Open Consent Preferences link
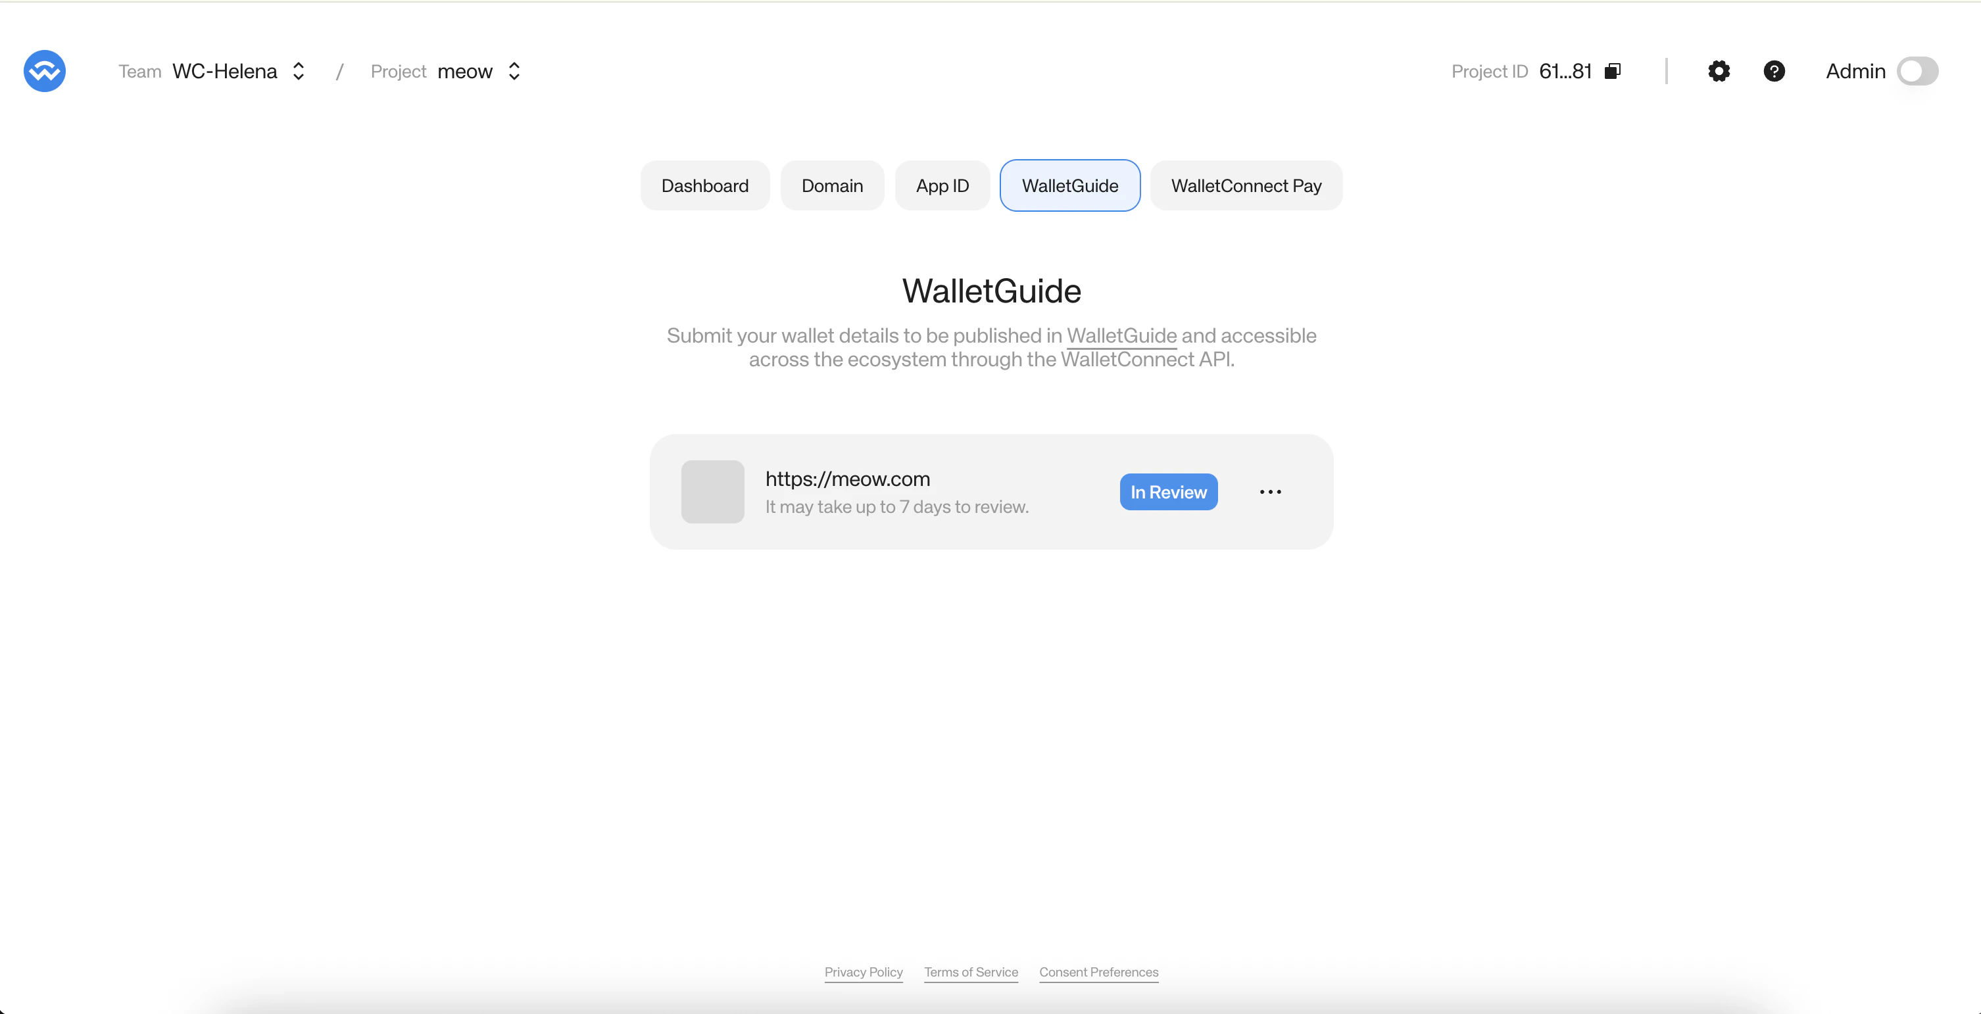The width and height of the screenshot is (1981, 1014). pos(1098,972)
